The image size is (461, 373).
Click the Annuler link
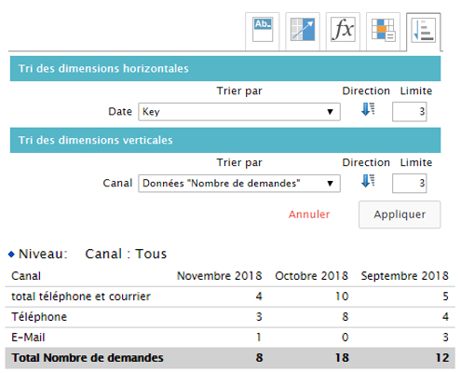(309, 214)
